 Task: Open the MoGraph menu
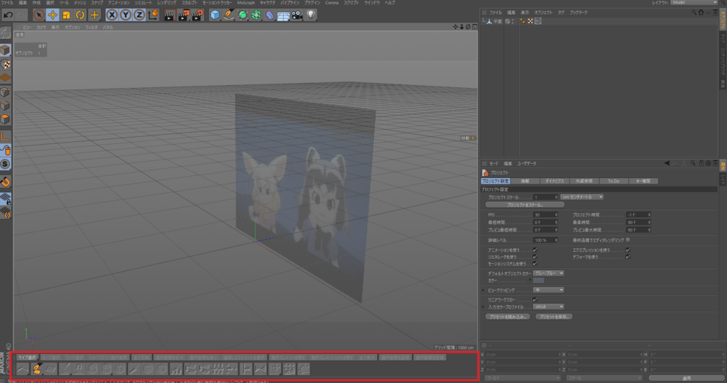point(246,3)
